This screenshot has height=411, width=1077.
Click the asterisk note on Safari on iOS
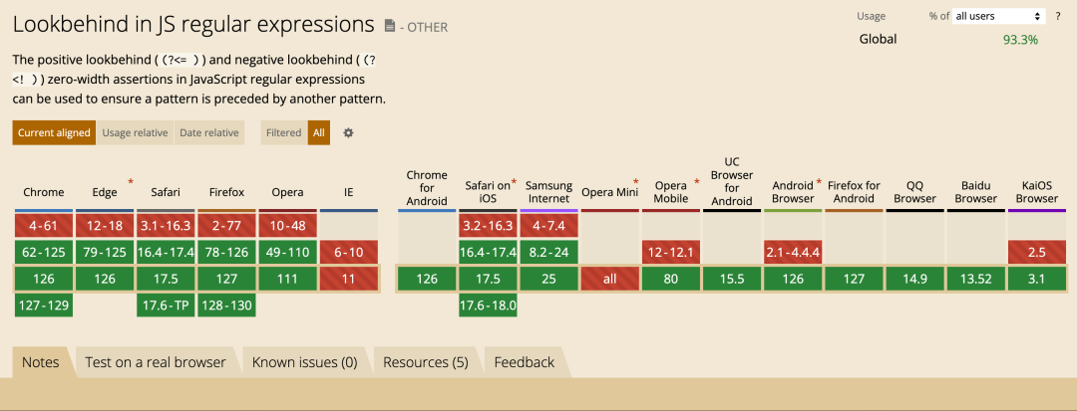coord(514,182)
